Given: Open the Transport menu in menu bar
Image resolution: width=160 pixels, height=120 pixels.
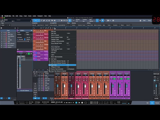Looking at the screenshot, I should point(40,16).
